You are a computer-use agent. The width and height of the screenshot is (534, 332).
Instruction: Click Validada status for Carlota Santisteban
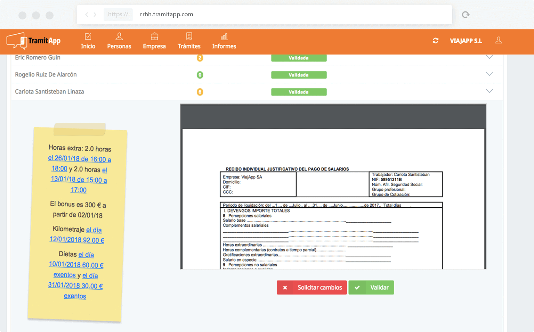coord(299,92)
